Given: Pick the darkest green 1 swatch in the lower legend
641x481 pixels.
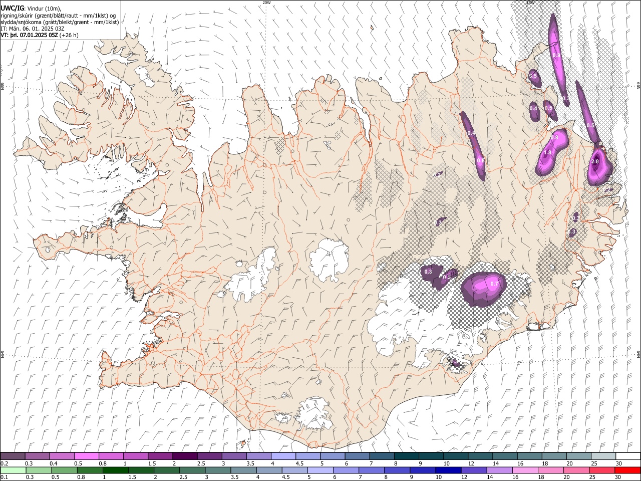Looking at the screenshot, I should click(x=115, y=470).
